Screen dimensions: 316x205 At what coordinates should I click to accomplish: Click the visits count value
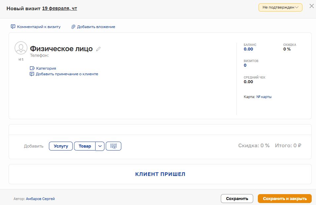[x=245, y=65]
